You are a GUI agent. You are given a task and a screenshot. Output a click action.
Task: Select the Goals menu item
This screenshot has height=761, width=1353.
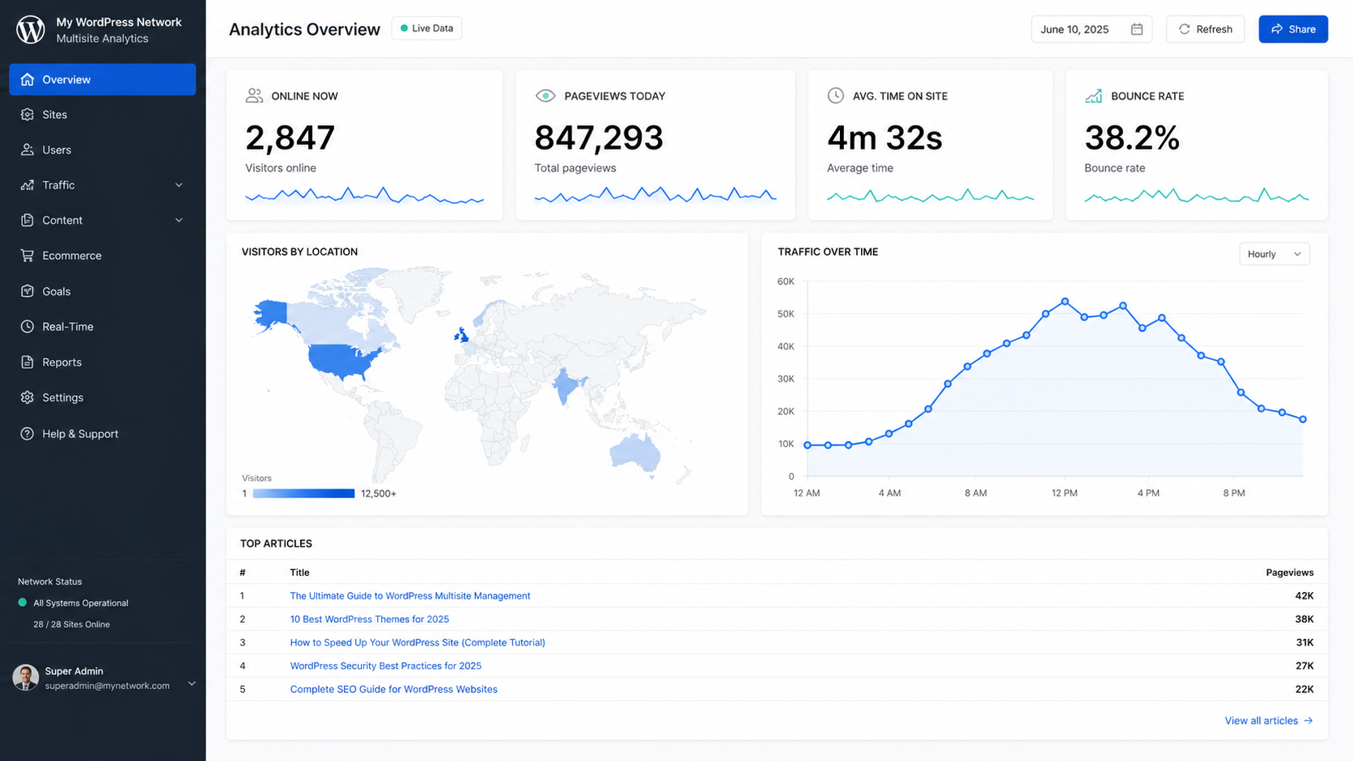coord(103,291)
